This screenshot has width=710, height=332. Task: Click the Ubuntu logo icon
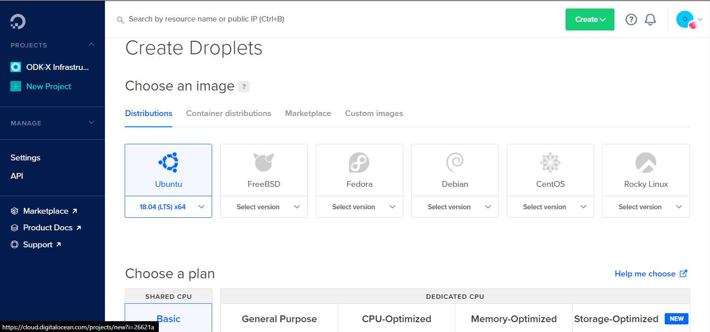pyautogui.click(x=169, y=162)
